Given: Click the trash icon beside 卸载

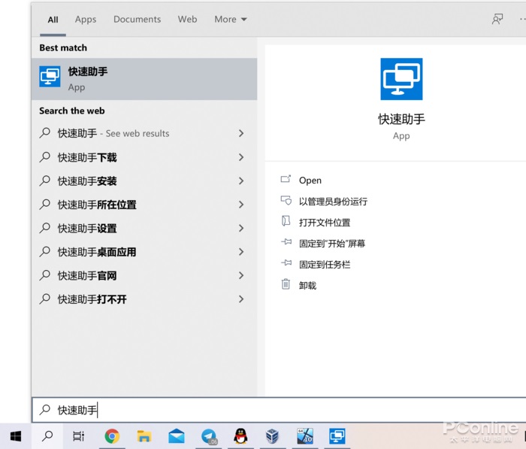Looking at the screenshot, I should click(286, 284).
